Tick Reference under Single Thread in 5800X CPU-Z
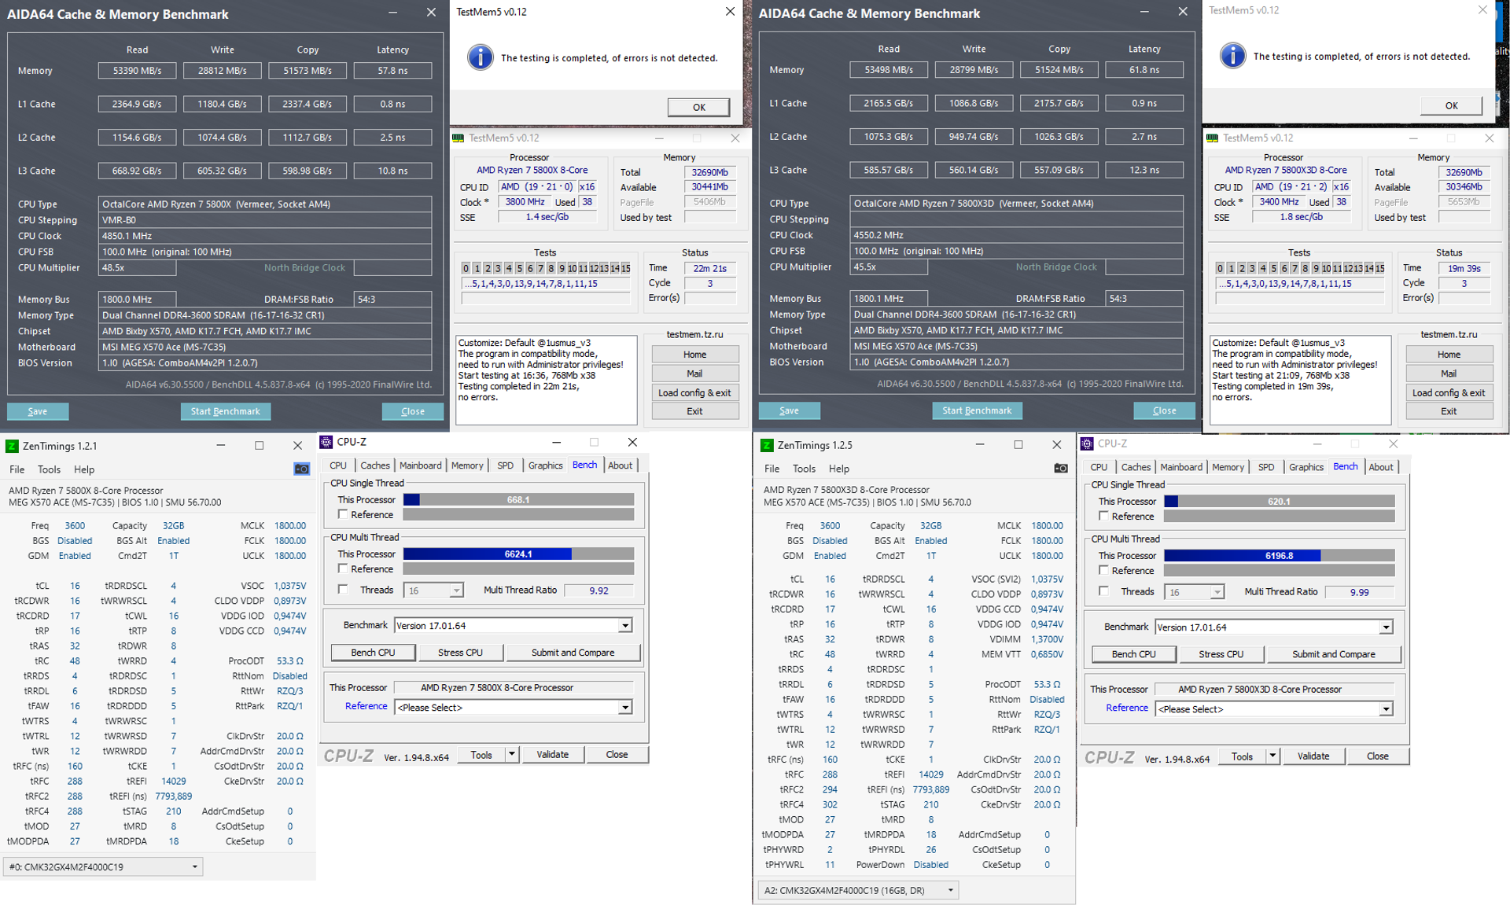This screenshot has height=905, width=1510. coord(343,514)
